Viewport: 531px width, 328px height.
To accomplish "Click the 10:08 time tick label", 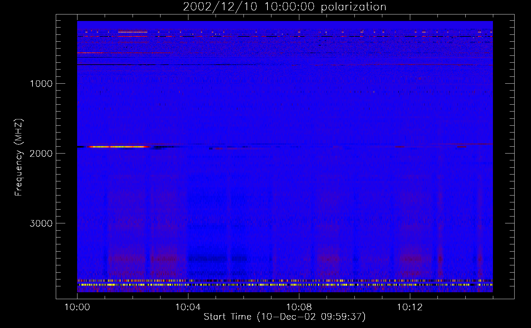I will coord(299,307).
